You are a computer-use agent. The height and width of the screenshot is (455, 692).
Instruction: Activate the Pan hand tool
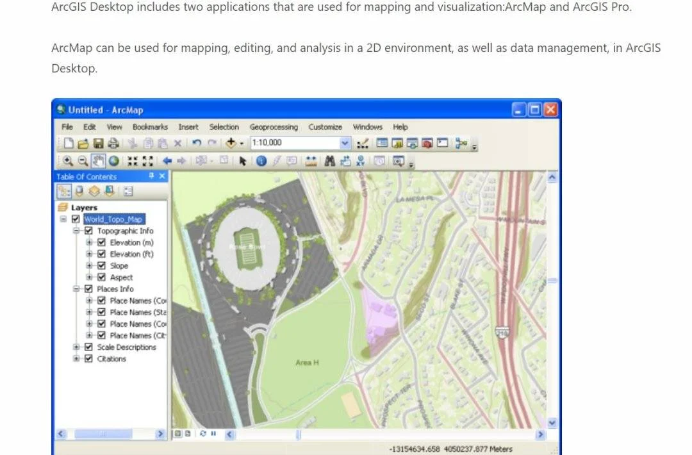(x=98, y=161)
